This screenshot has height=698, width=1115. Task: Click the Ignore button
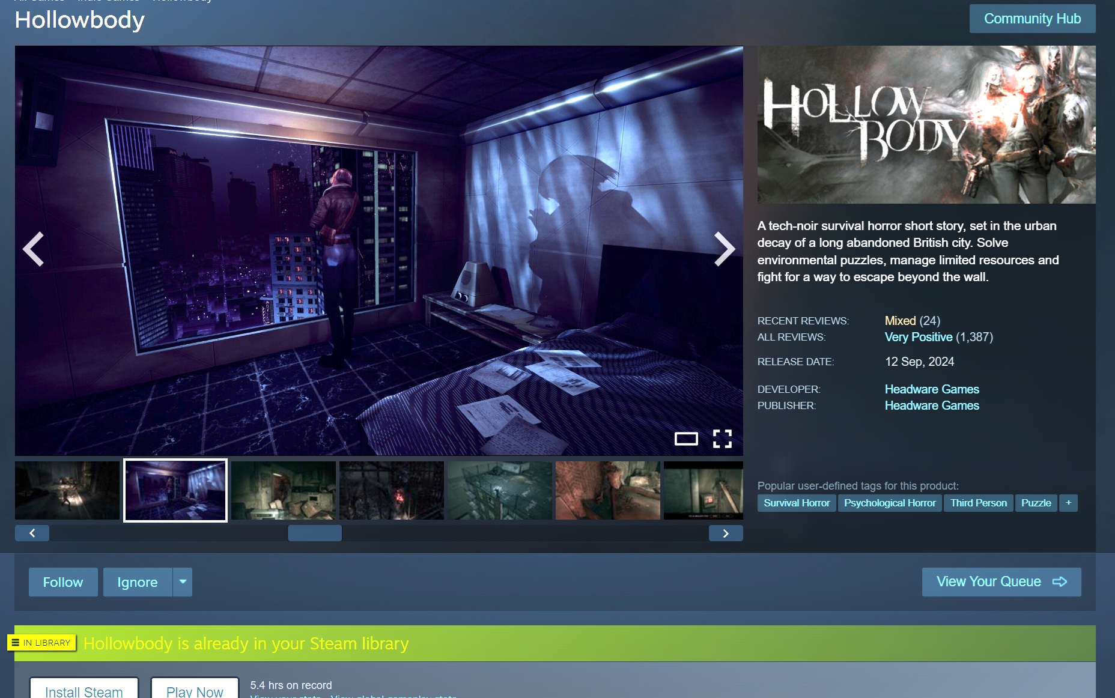tap(138, 582)
